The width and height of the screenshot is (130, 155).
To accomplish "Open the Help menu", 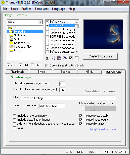I will [x=72, y=9].
